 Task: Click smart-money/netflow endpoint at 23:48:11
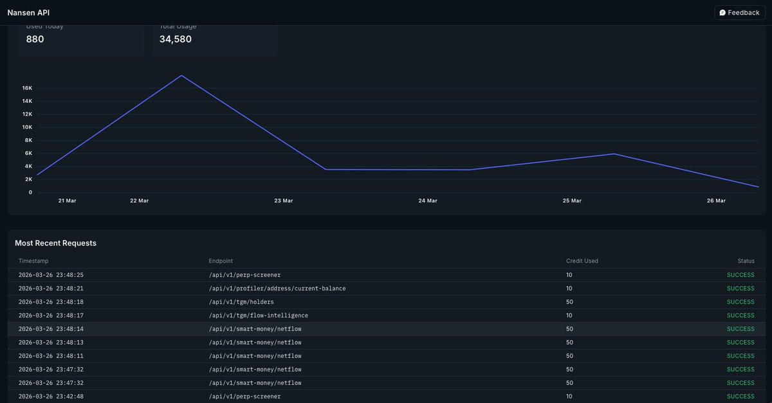(255, 356)
